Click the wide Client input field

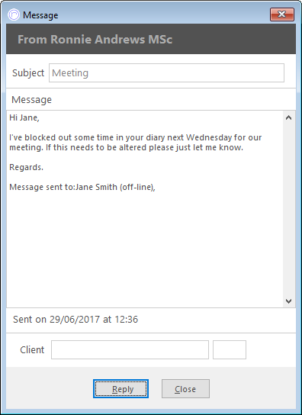pos(130,349)
